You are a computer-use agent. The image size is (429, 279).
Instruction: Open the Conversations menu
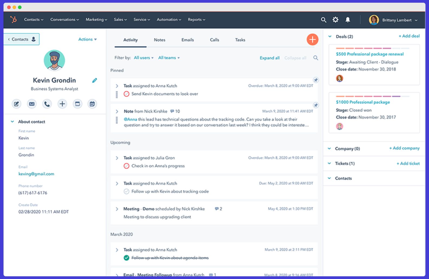pyautogui.click(x=65, y=19)
